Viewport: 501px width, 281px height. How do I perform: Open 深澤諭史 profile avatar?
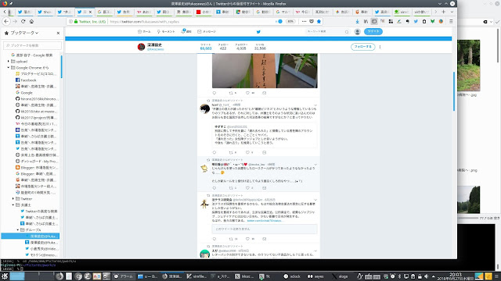click(x=141, y=47)
